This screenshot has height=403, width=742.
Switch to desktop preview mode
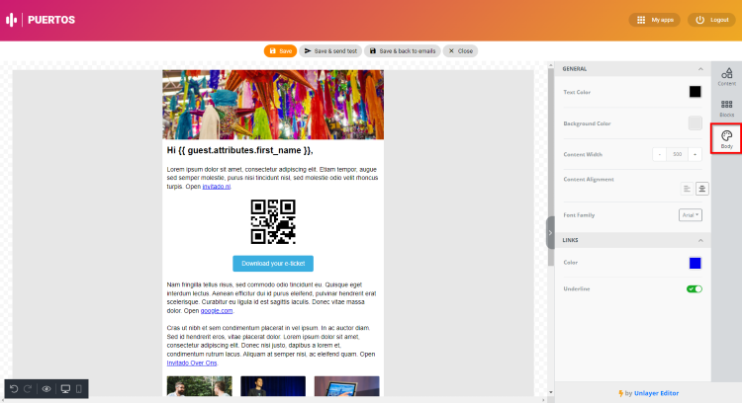[x=65, y=389]
